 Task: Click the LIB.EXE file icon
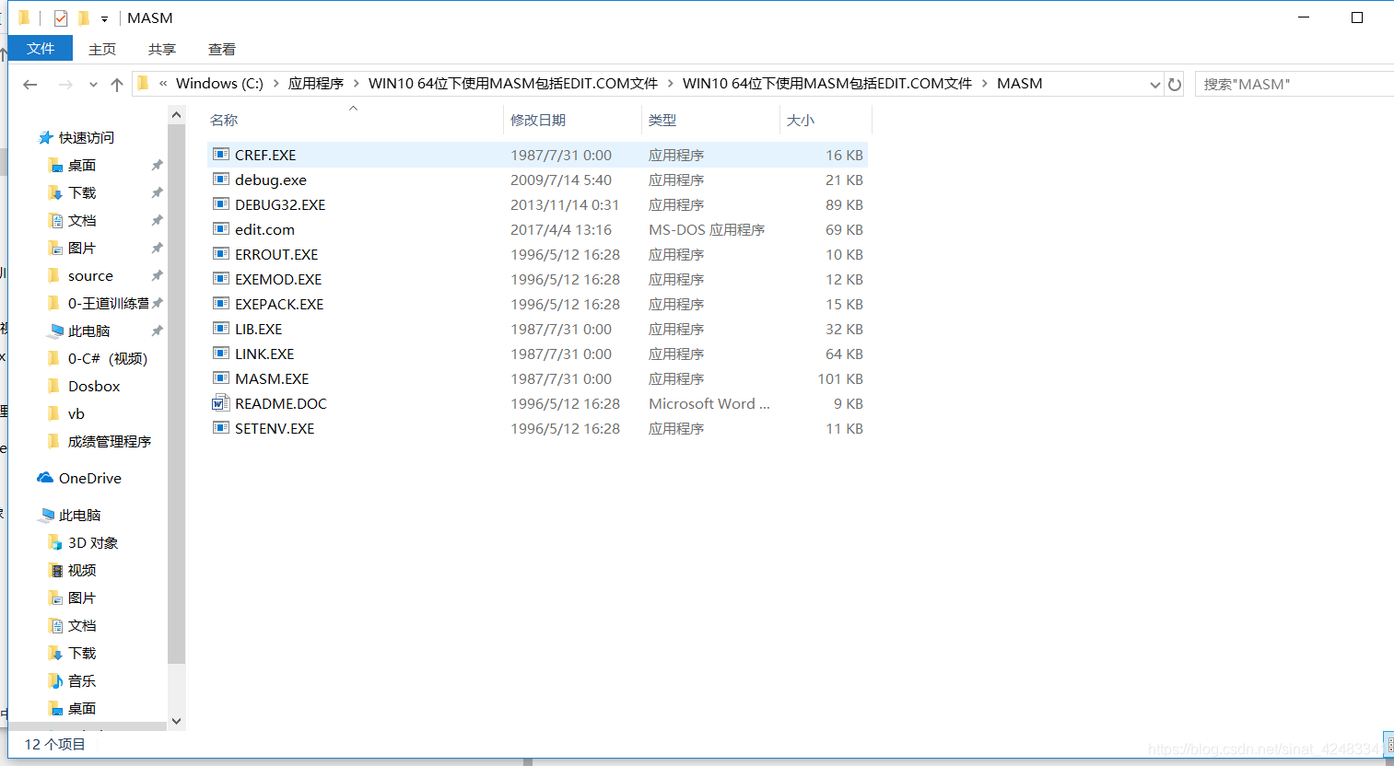221,329
